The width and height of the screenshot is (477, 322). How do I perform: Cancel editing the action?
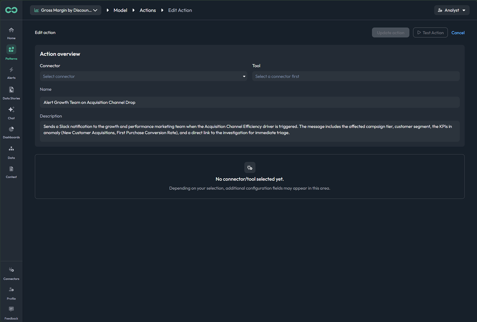click(458, 32)
